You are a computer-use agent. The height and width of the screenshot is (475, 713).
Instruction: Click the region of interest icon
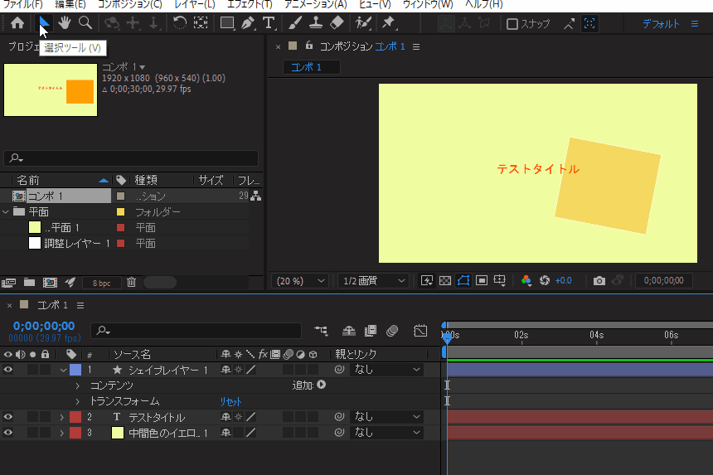[x=482, y=281]
